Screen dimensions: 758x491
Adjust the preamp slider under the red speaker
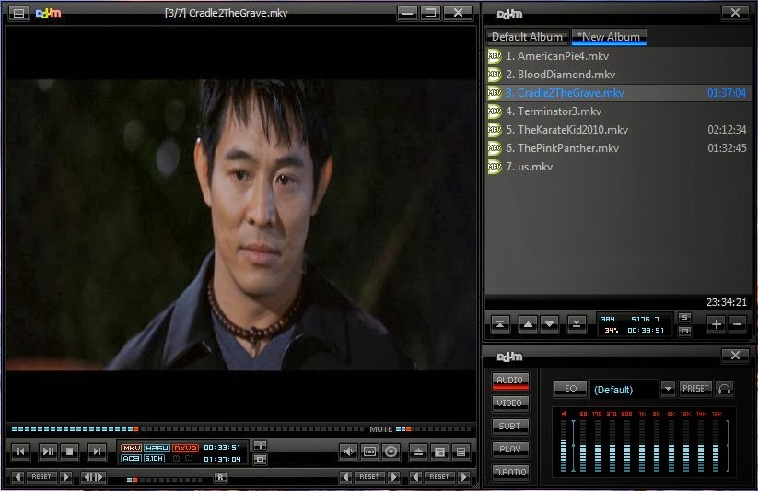564,445
